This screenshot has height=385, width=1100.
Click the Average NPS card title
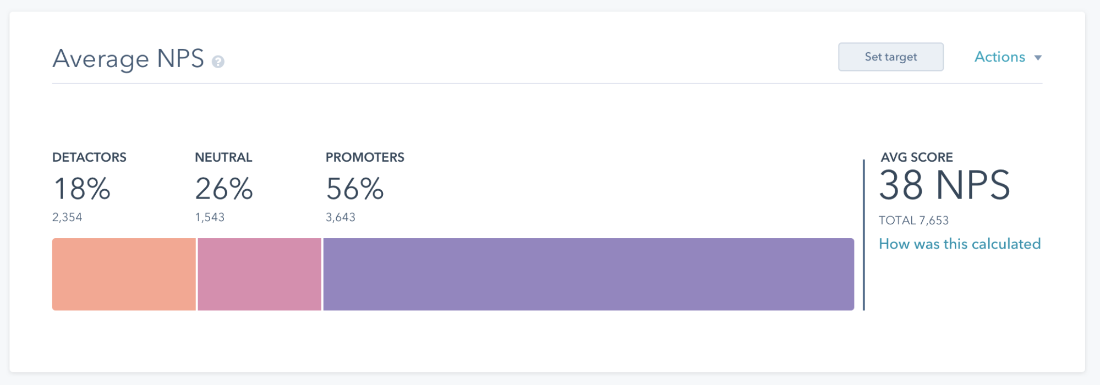[128, 59]
